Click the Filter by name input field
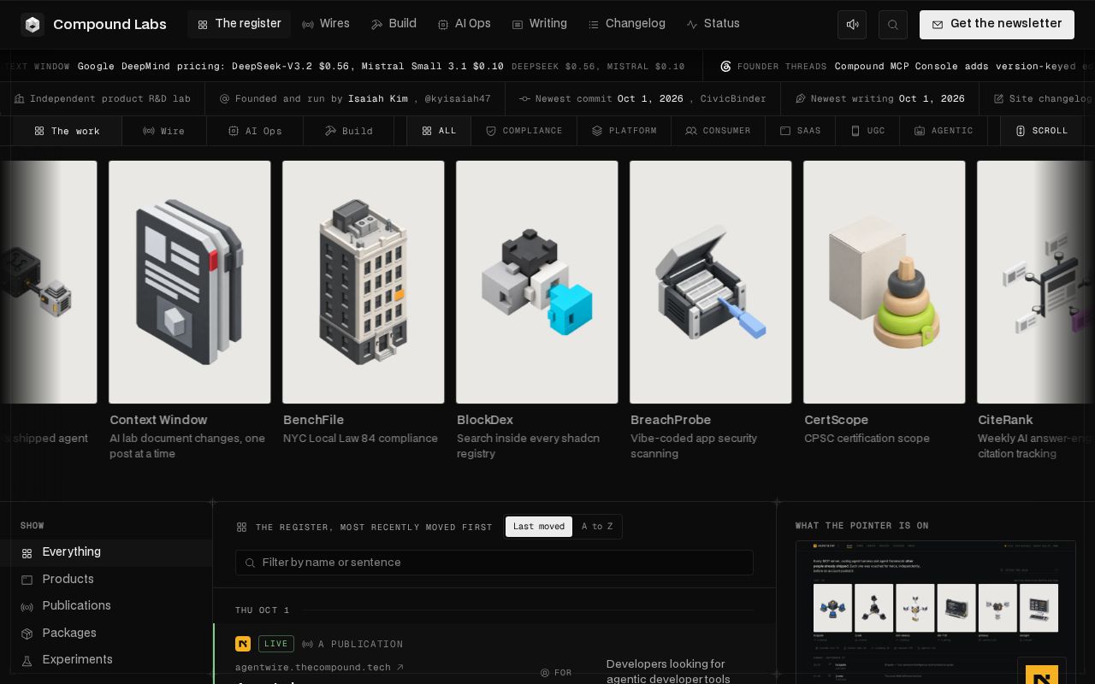Image resolution: width=1095 pixels, height=684 pixels. click(494, 563)
